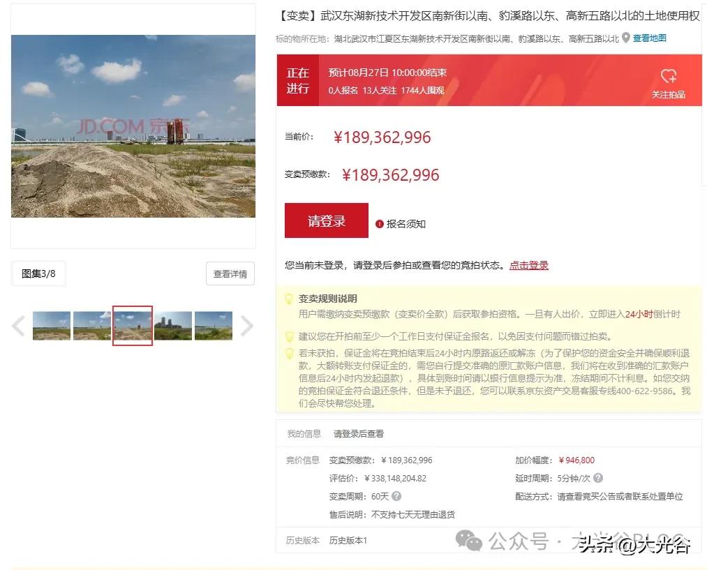Go to next gallery thumbnails arrow

pyautogui.click(x=246, y=327)
